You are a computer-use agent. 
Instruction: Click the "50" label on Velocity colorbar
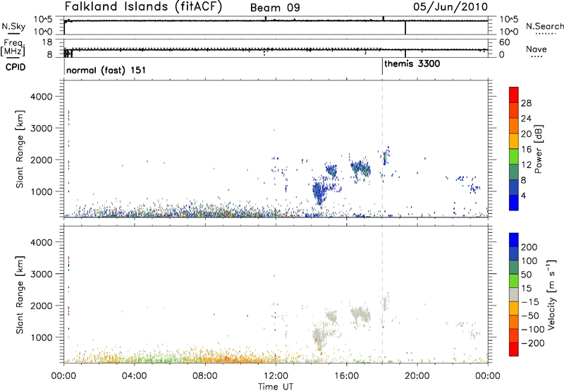pos(526,275)
